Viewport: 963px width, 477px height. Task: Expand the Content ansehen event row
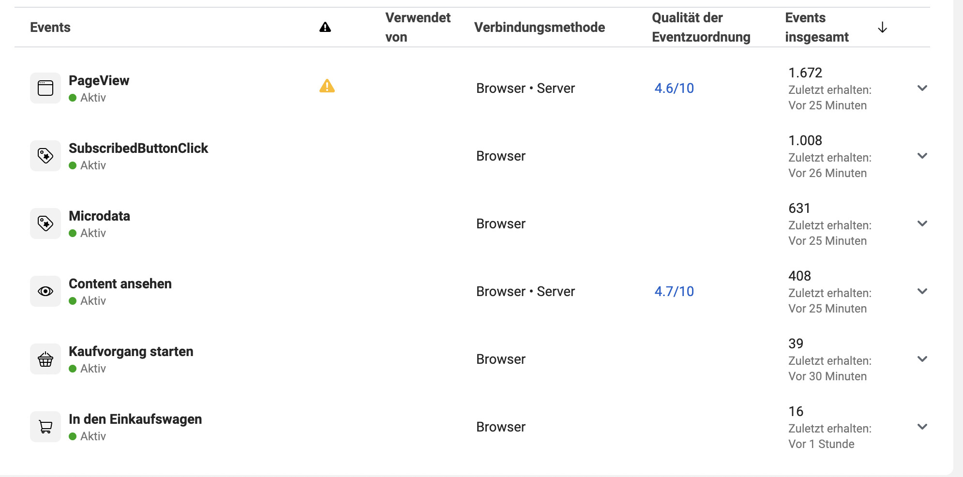922,291
